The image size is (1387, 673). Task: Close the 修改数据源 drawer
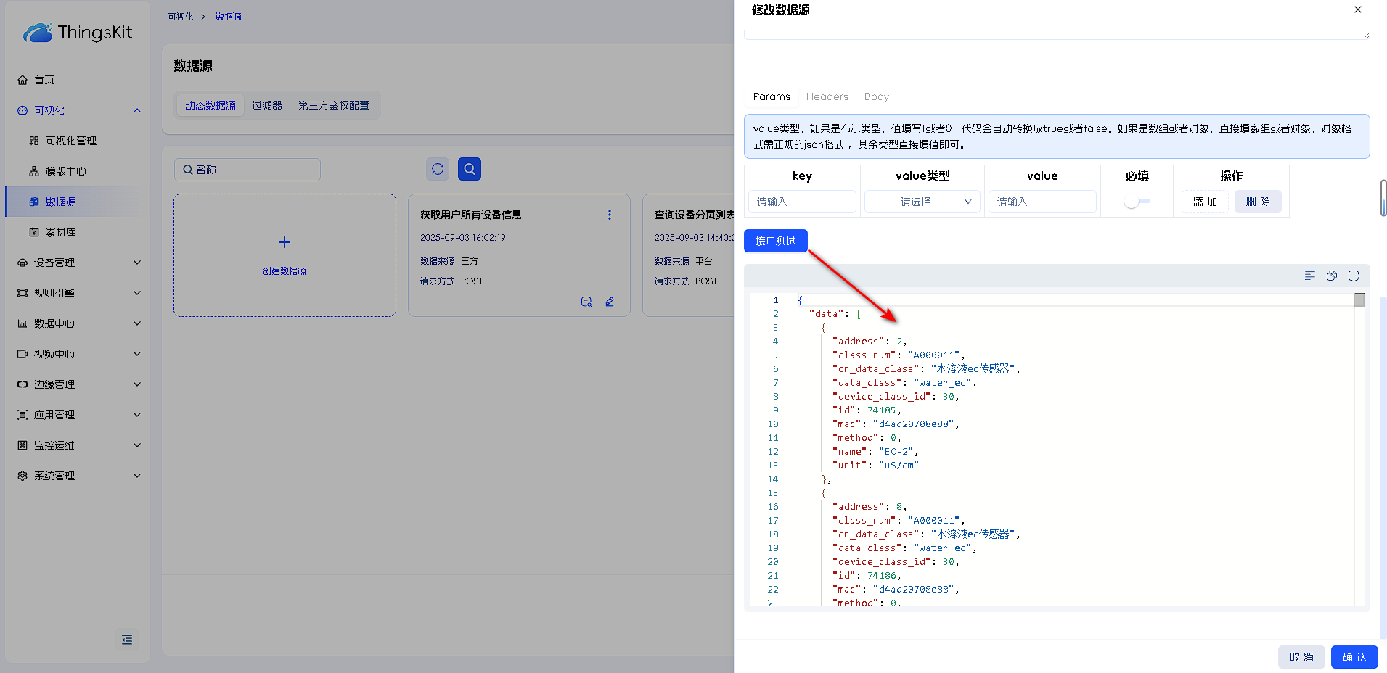coord(1357,9)
